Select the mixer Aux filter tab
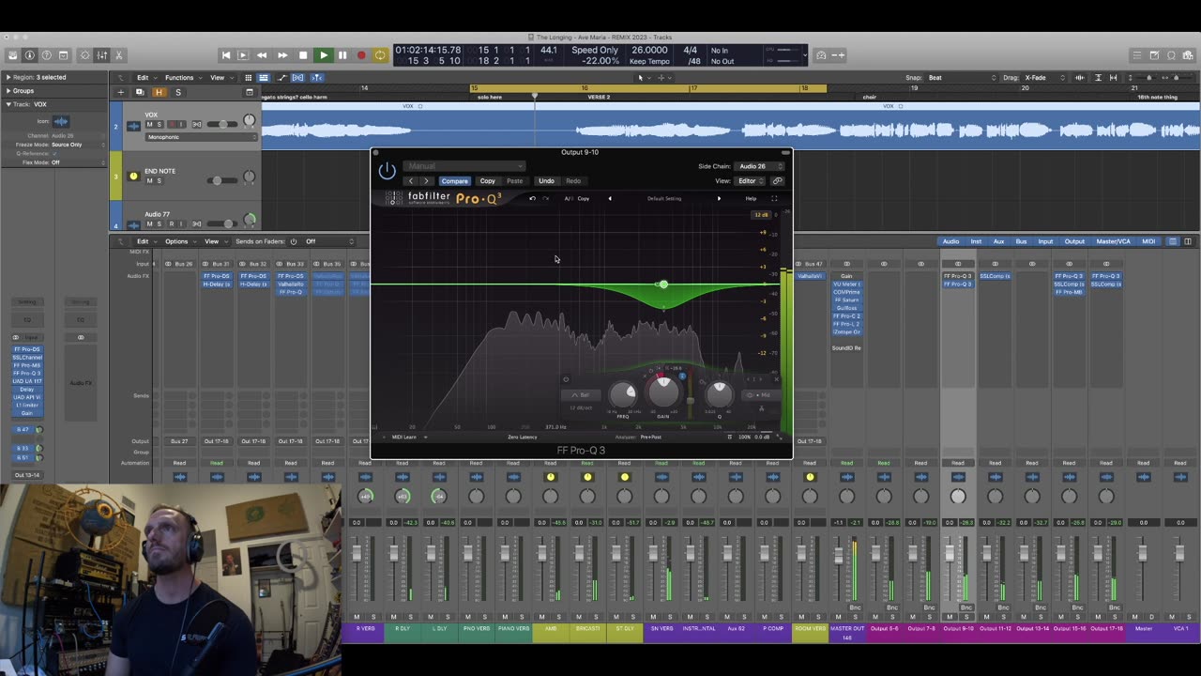 998,241
